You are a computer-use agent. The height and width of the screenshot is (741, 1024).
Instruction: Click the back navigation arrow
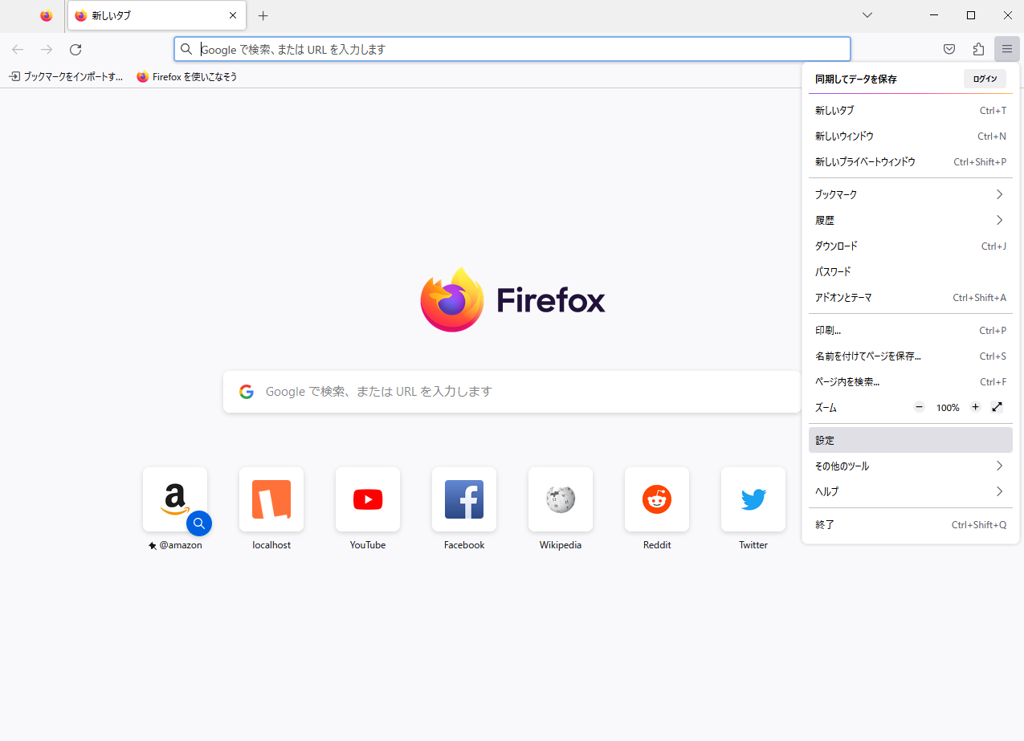pos(18,50)
